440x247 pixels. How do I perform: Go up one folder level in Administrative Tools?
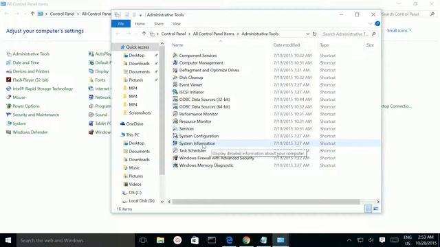click(144, 34)
